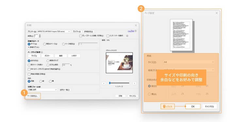The image size is (245, 122).
Task: Click the copies count stepper arrows
Action: pyautogui.click(x=40, y=36)
